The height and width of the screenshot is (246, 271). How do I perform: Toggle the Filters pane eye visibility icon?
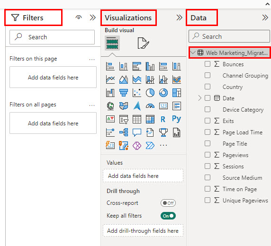click(x=79, y=18)
